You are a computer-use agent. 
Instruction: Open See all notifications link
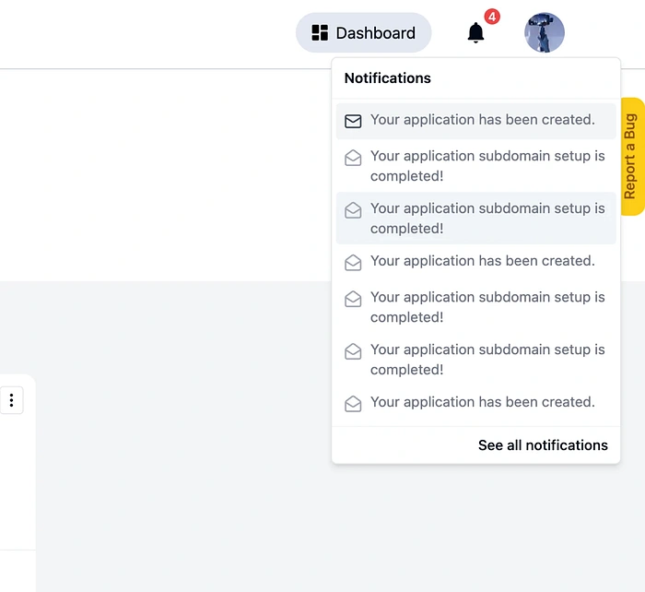click(543, 445)
